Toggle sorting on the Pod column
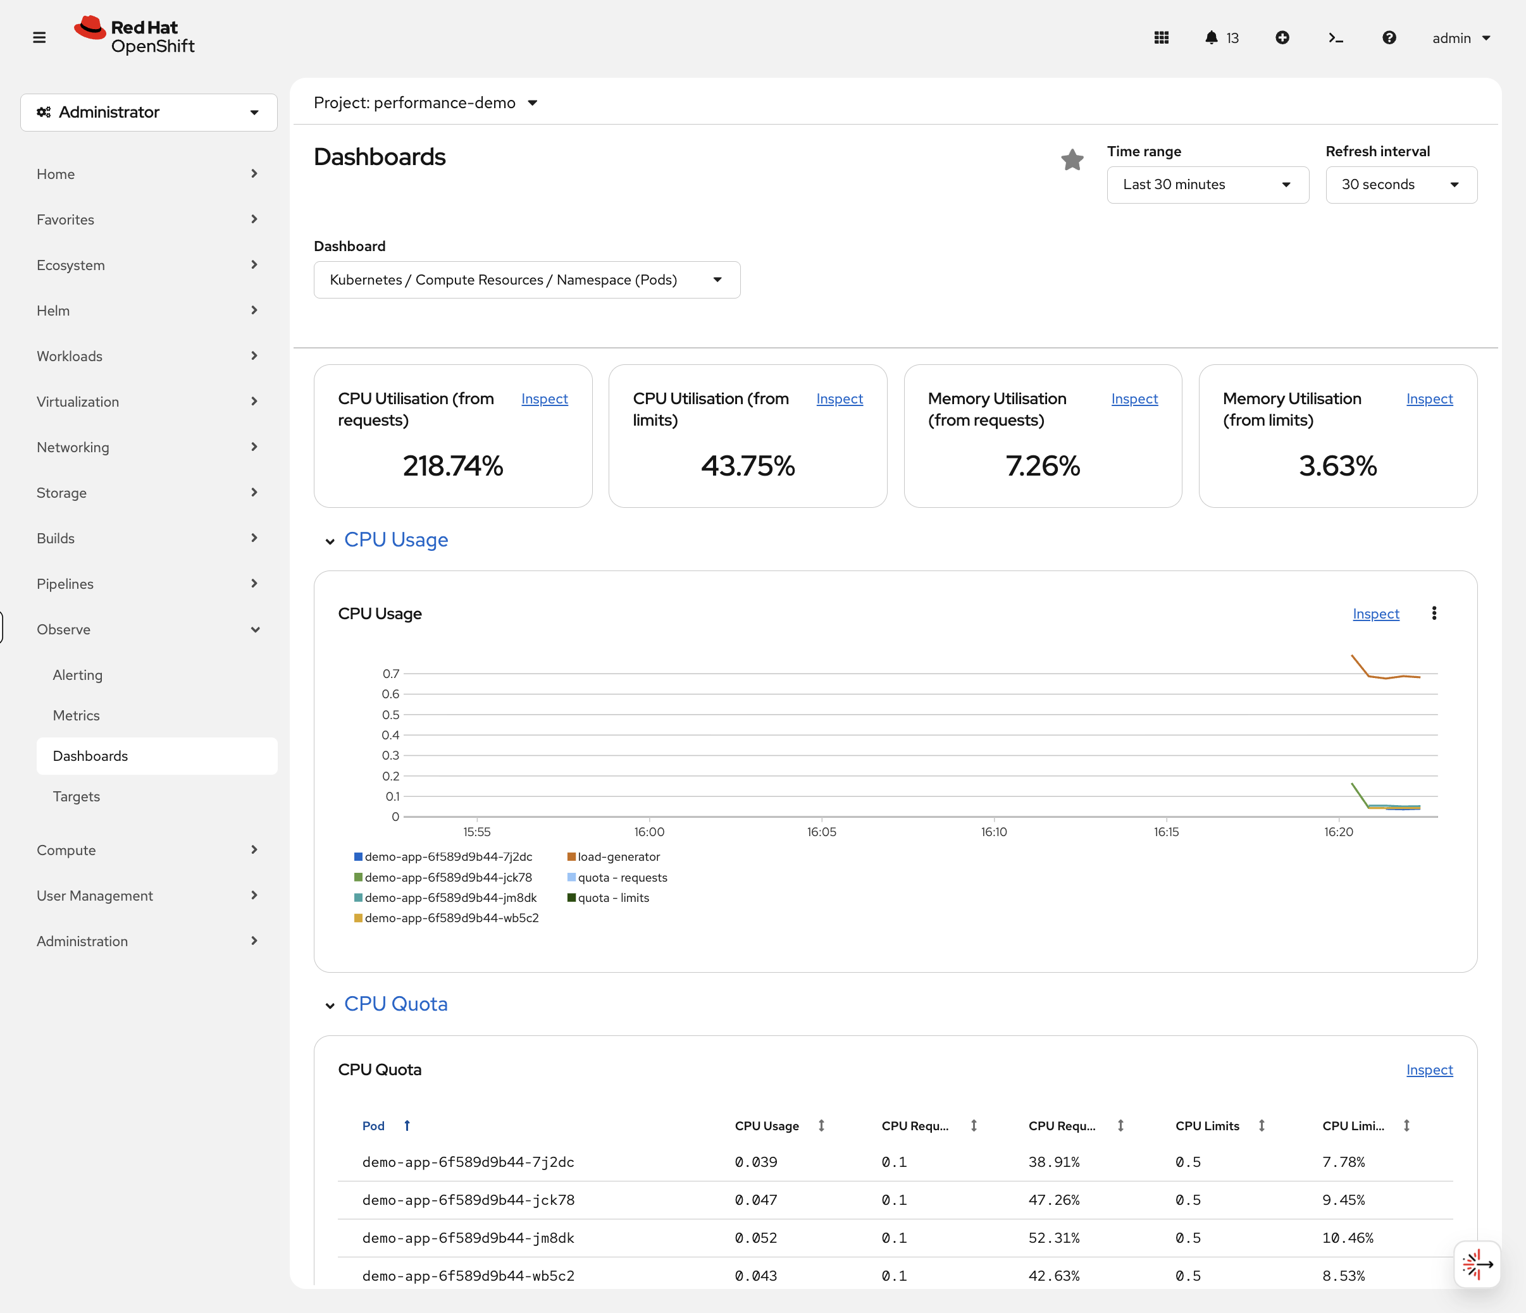1526x1313 pixels. coord(407,1125)
